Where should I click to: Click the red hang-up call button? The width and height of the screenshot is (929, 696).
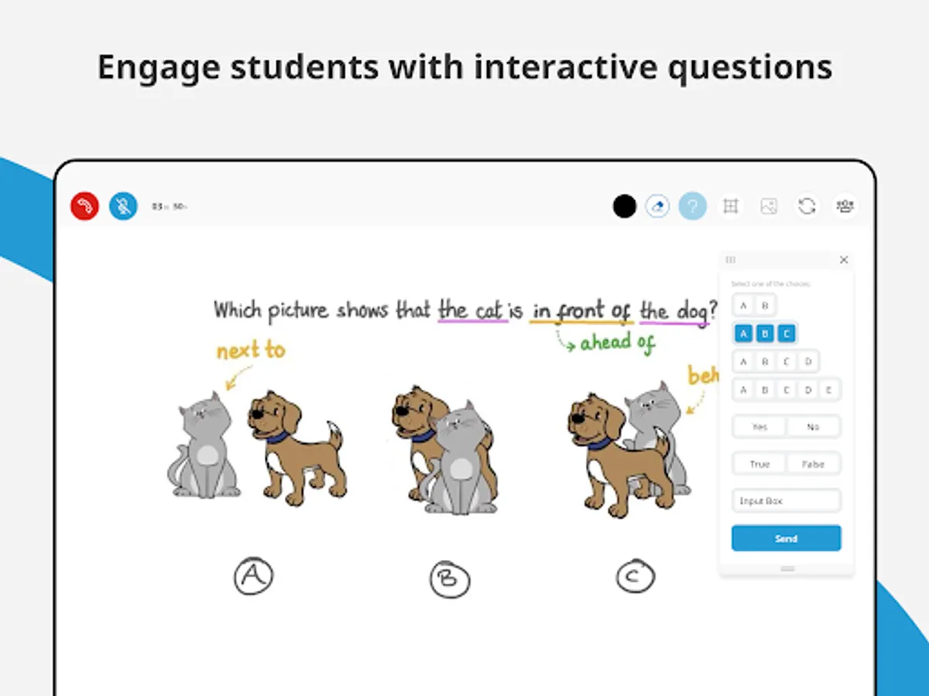84,206
